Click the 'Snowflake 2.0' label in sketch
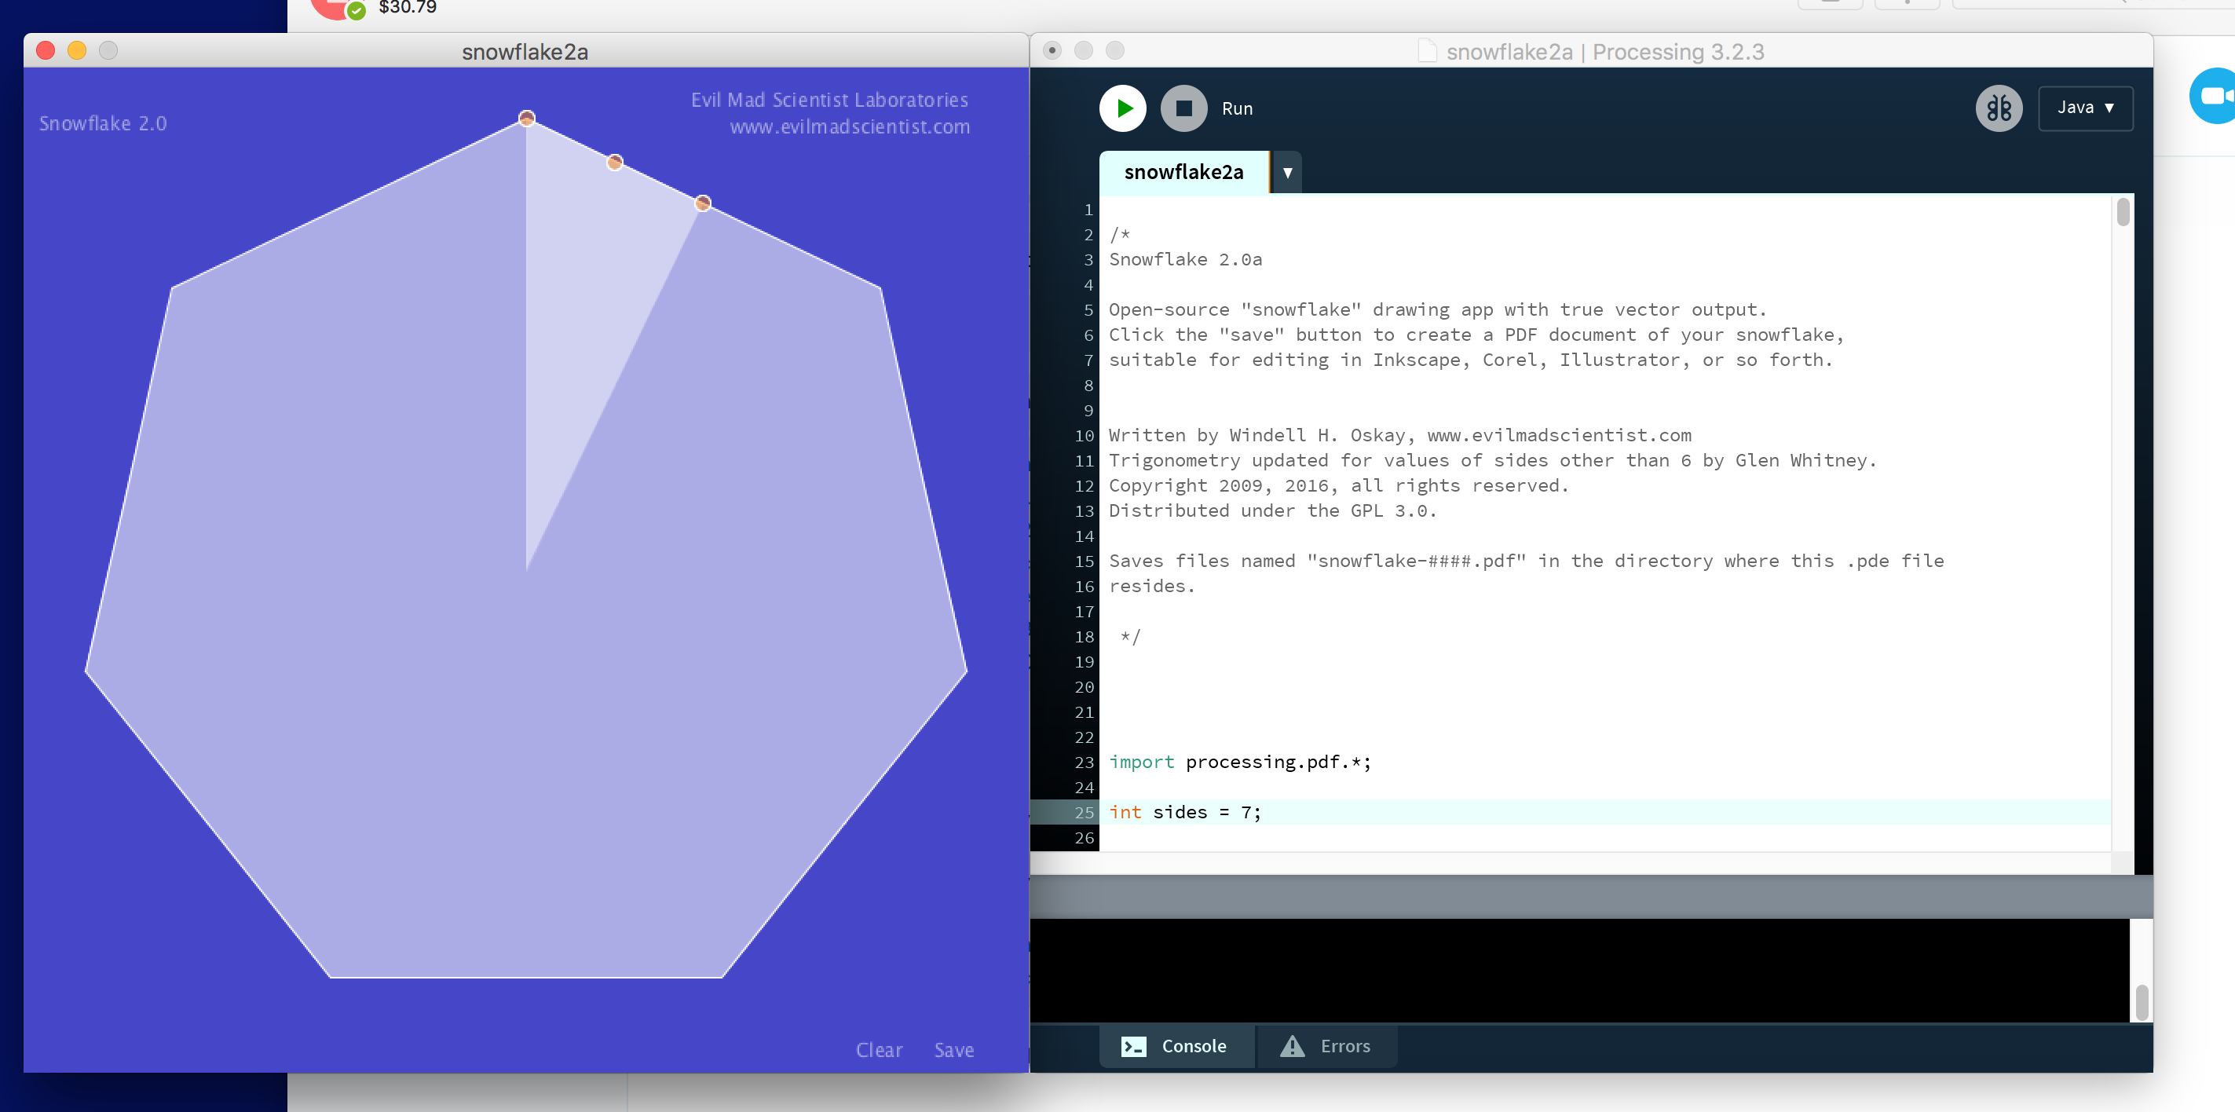Image resolution: width=2235 pixels, height=1112 pixels. tap(102, 123)
